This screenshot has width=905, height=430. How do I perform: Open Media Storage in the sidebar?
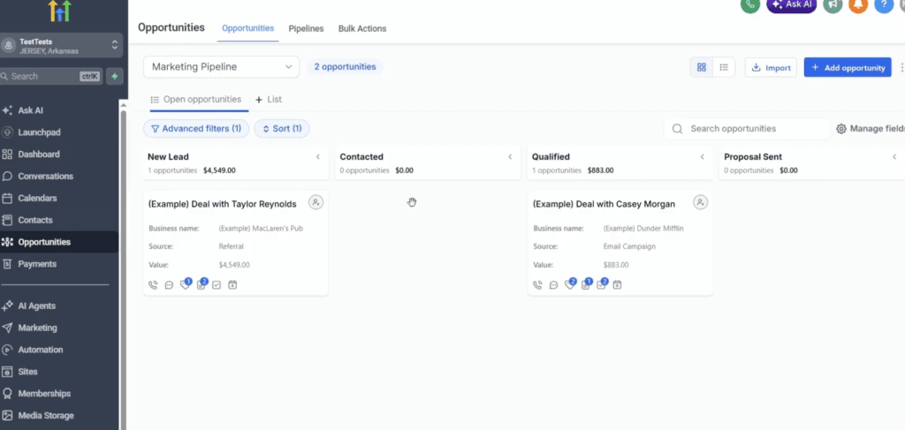coord(46,416)
